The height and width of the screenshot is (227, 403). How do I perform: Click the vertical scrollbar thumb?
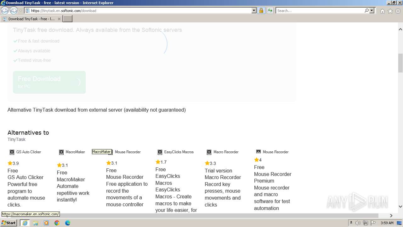400,63
